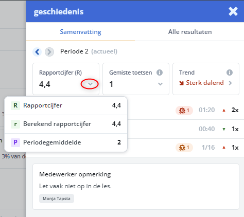Go to previous period arrow

click(37, 51)
